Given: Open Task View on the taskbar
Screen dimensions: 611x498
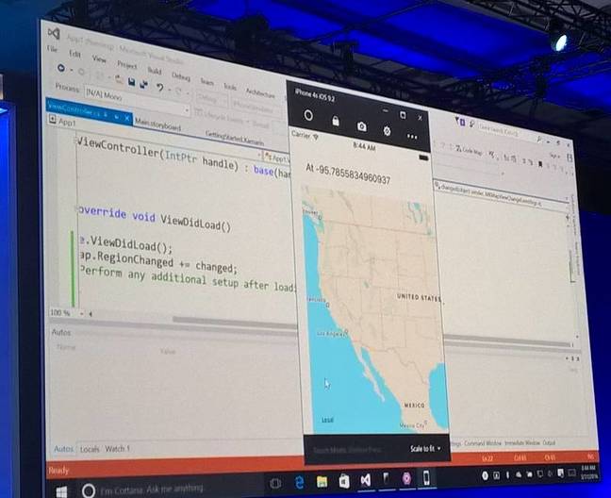Looking at the screenshot, I should [275, 484].
